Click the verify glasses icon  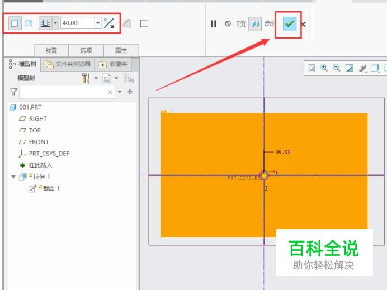269,23
